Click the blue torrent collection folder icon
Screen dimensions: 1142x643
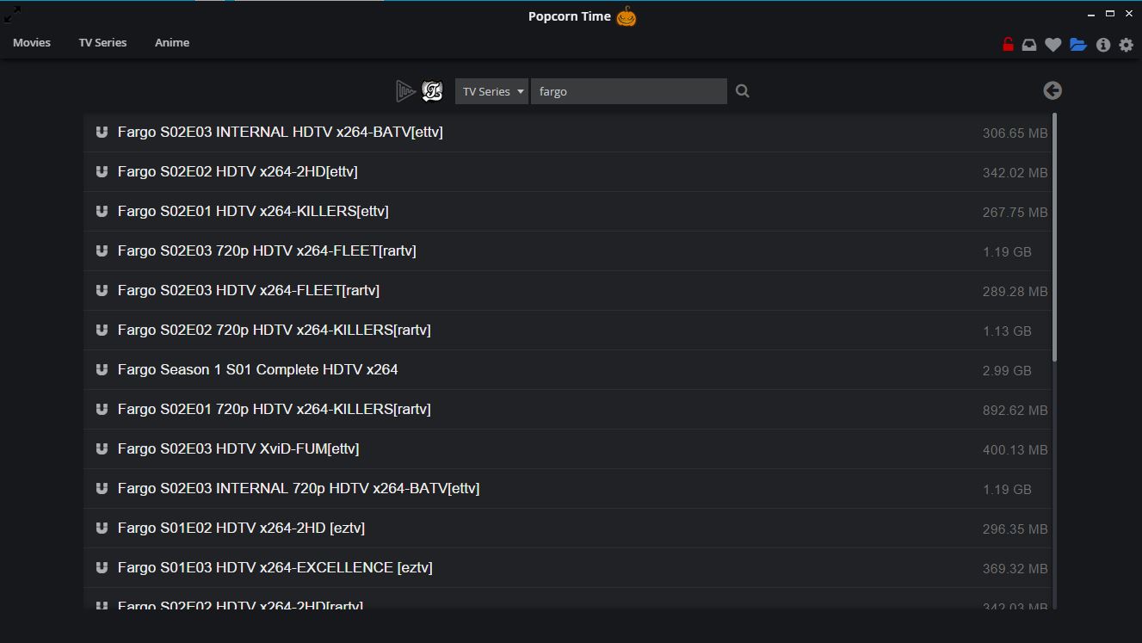(1078, 45)
